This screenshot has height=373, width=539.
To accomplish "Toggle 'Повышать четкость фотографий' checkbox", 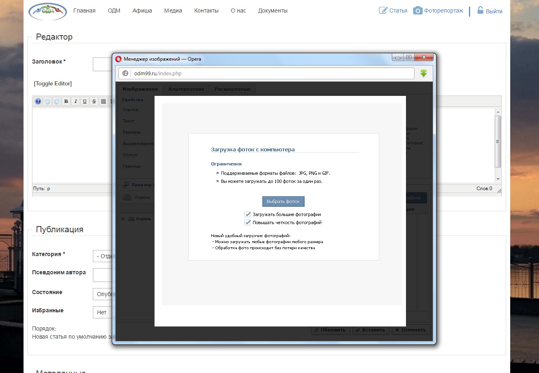I will pyautogui.click(x=248, y=223).
